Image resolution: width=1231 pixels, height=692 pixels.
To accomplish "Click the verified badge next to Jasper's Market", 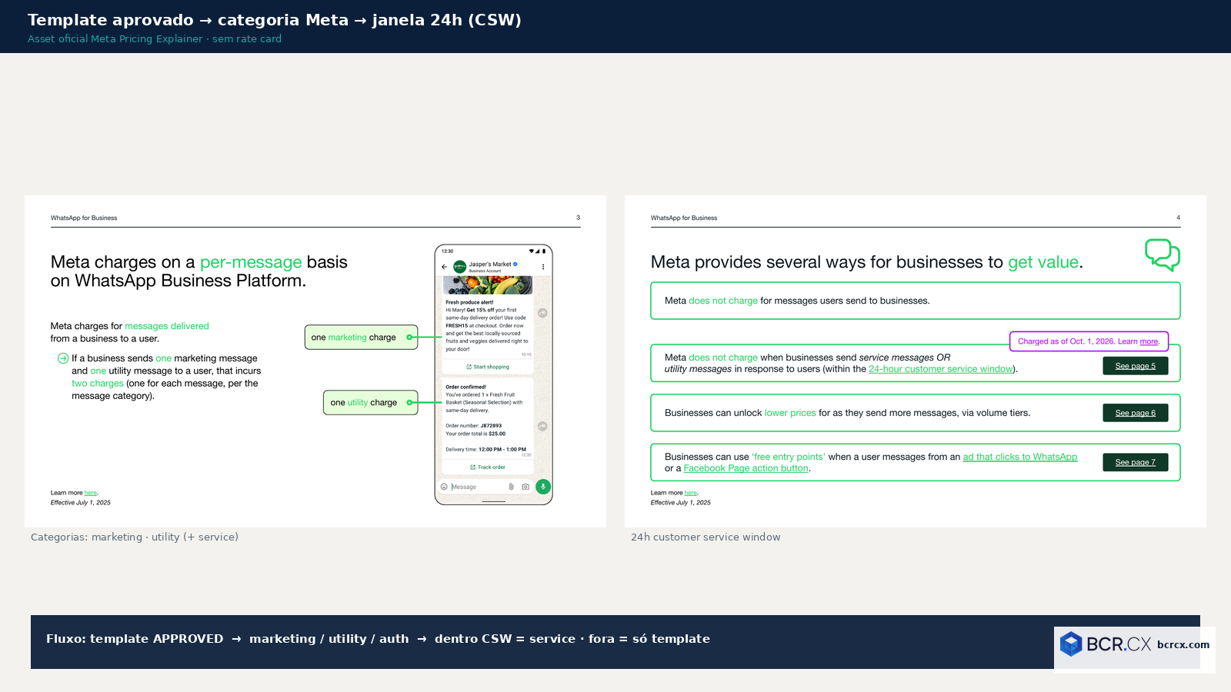I will [x=515, y=264].
